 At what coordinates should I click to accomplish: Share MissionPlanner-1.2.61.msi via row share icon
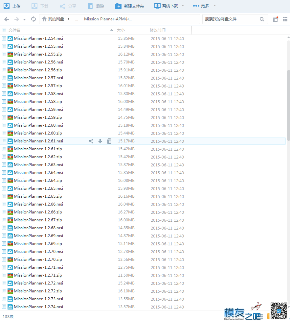[x=91, y=141]
